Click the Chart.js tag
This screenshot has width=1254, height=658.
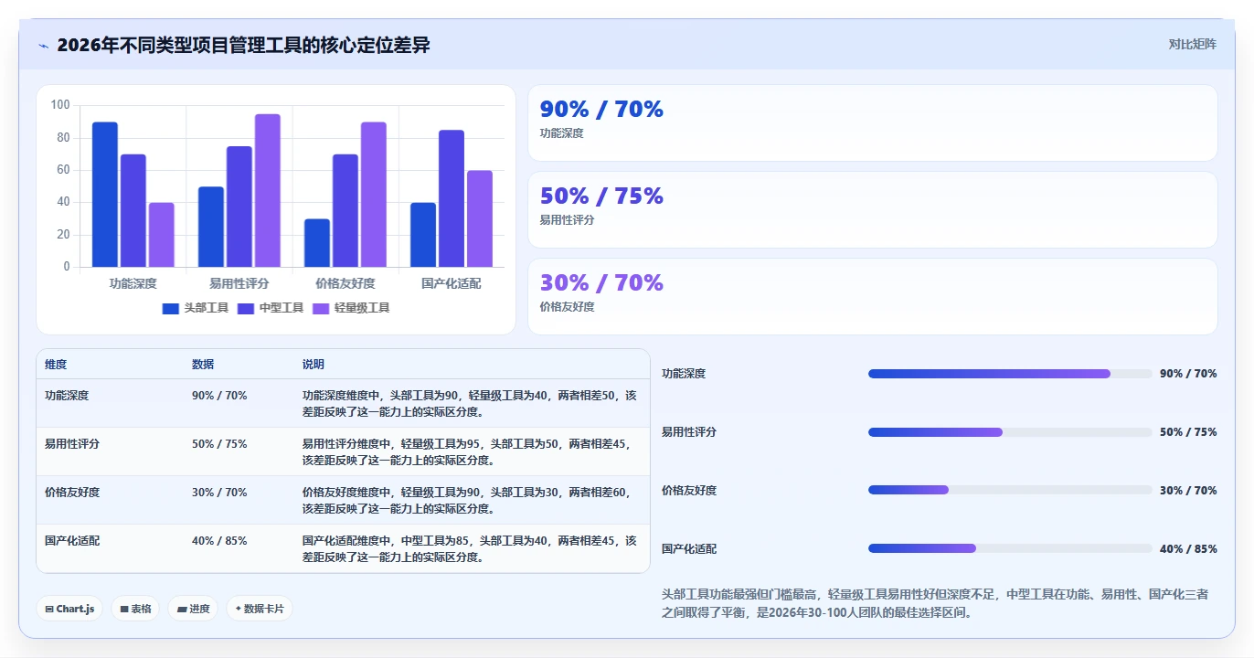coord(69,609)
